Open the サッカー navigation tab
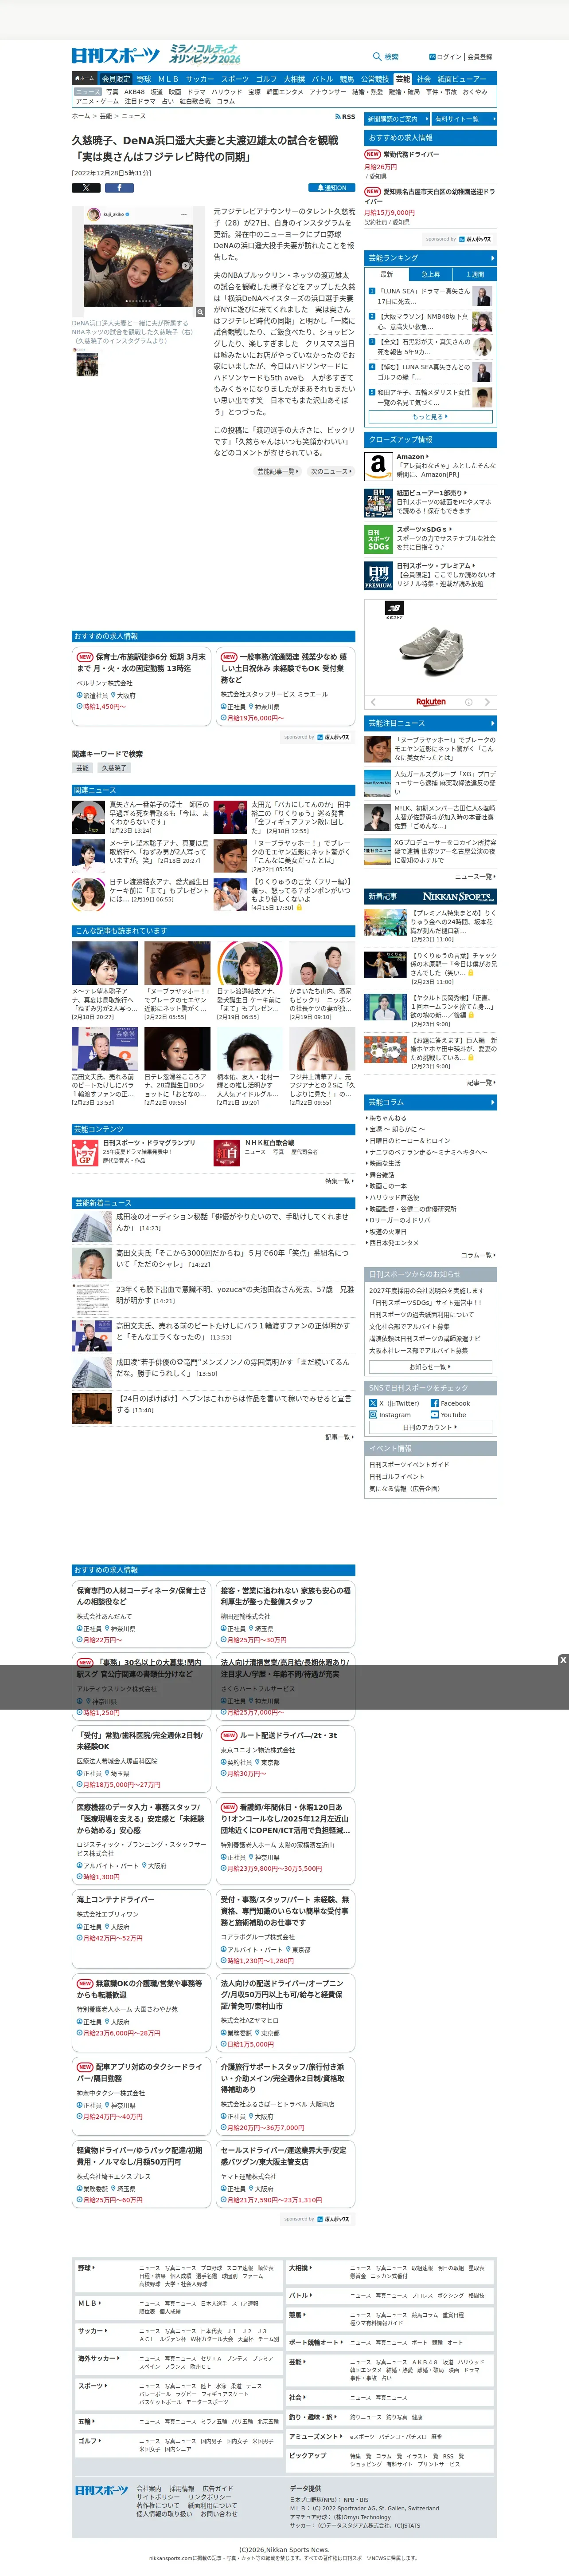The height and width of the screenshot is (2576, 569). tap(200, 79)
